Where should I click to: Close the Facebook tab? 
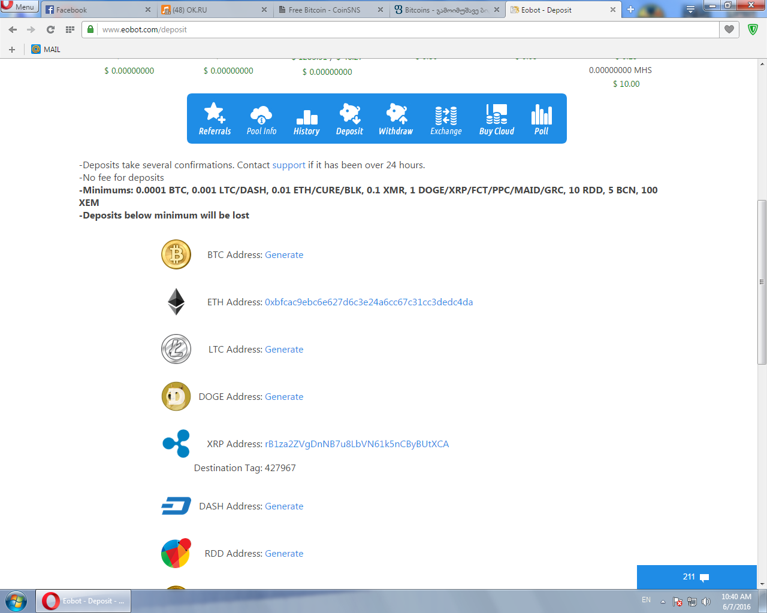point(148,10)
